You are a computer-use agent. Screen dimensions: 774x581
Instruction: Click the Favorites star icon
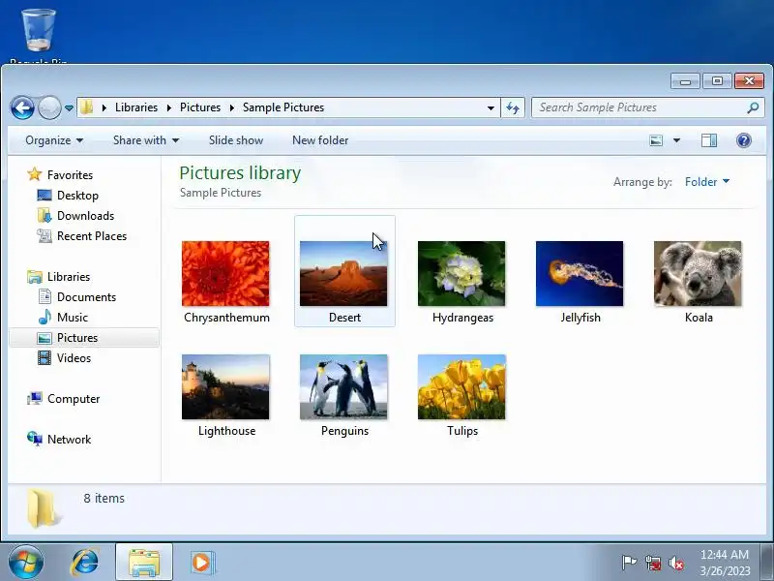point(35,174)
